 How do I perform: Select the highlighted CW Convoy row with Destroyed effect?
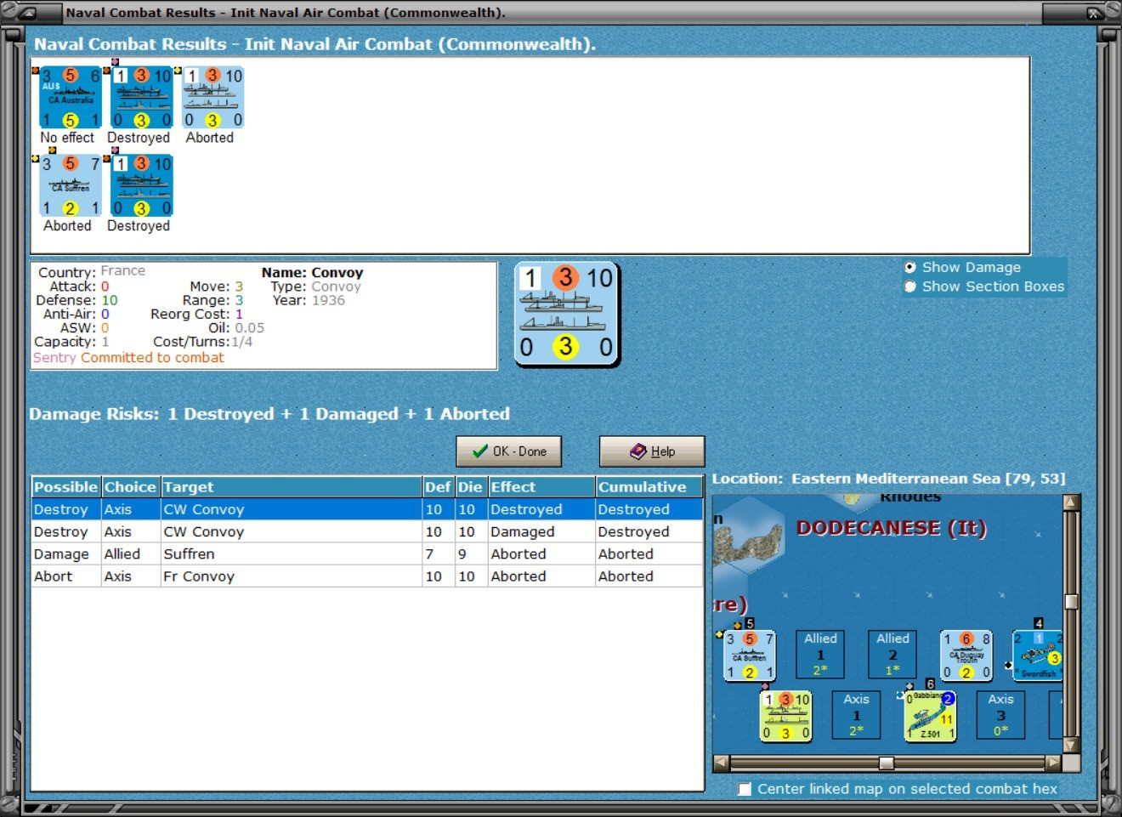(367, 509)
